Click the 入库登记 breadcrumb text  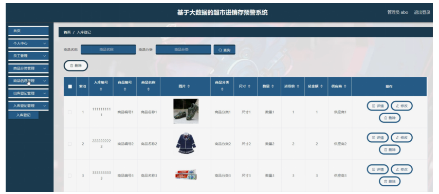pyautogui.click(x=84, y=32)
